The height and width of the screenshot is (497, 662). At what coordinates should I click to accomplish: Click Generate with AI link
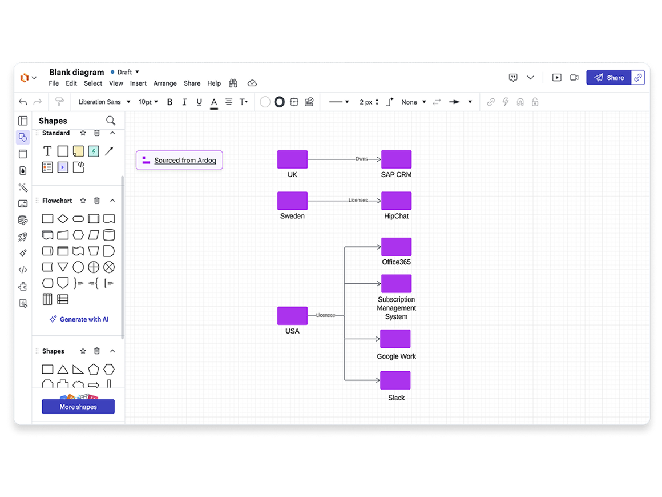[x=79, y=319]
